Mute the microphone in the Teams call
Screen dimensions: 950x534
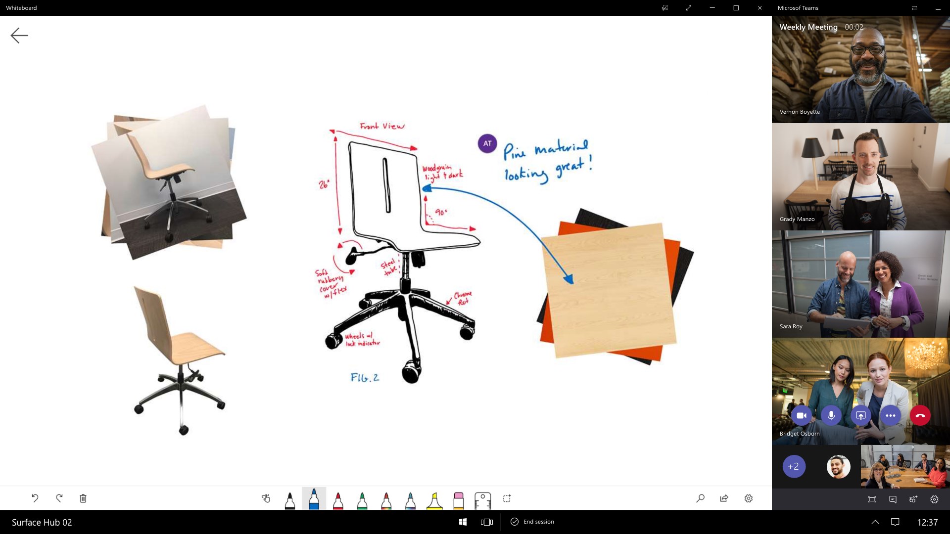point(831,415)
